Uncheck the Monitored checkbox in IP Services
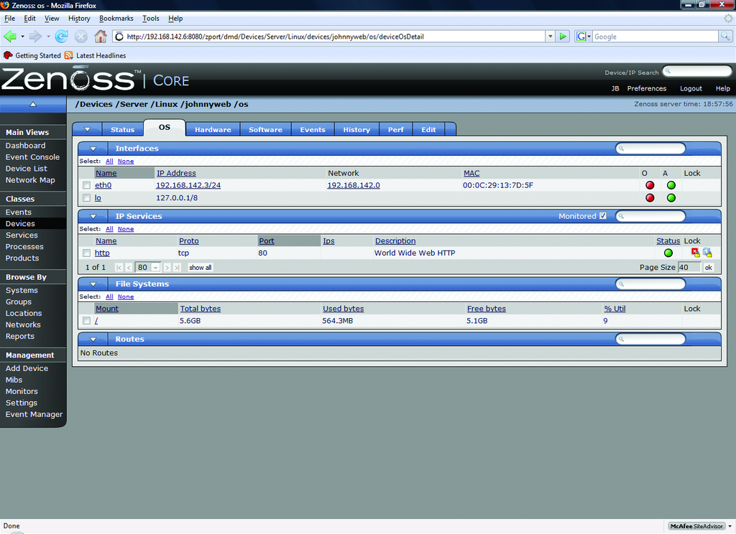The height and width of the screenshot is (534, 736). 603,216
